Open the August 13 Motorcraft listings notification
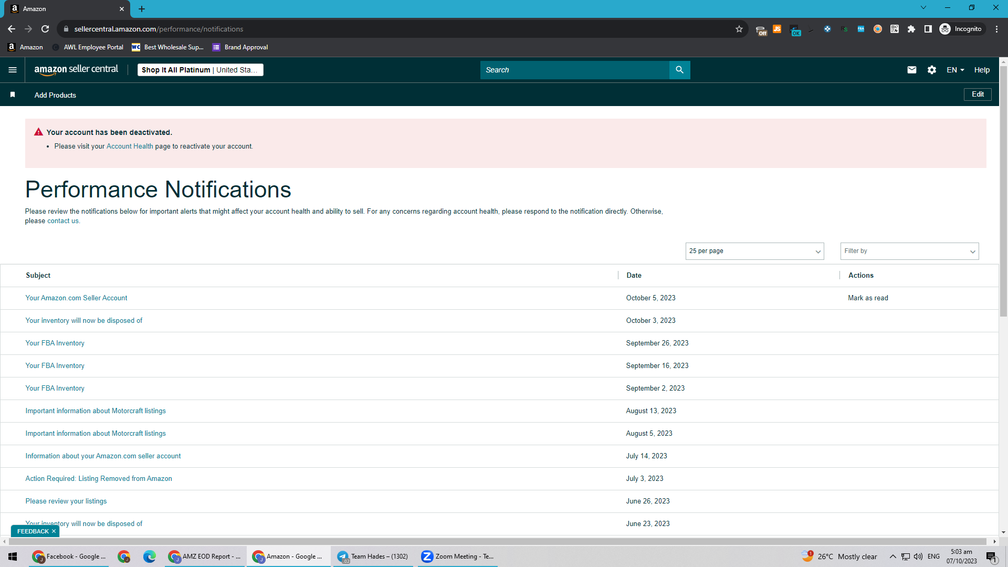1008x567 pixels. tap(96, 411)
